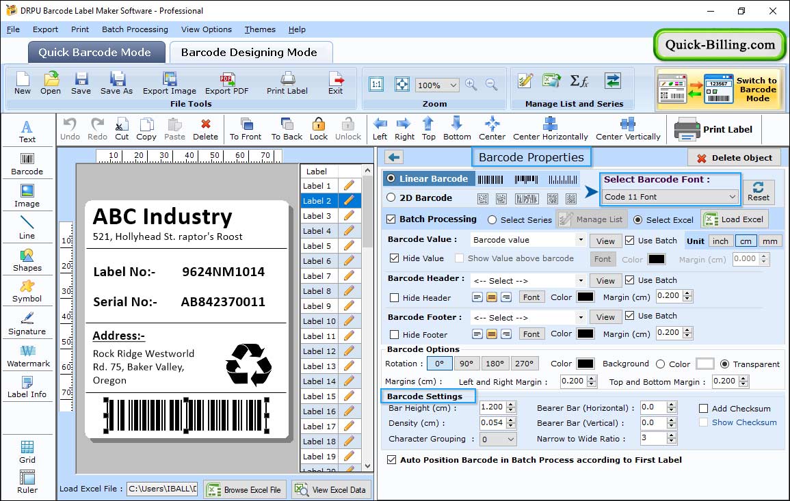Image resolution: width=790 pixels, height=501 pixels.
Task: Enable Add Checksum checkbox
Action: [704, 408]
